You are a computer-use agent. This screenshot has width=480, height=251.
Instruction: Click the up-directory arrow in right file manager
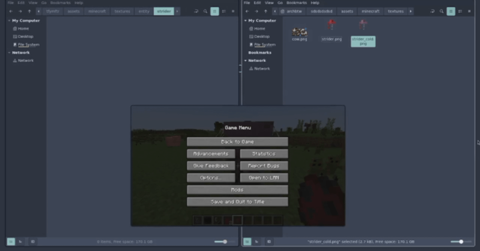pyautogui.click(x=266, y=11)
